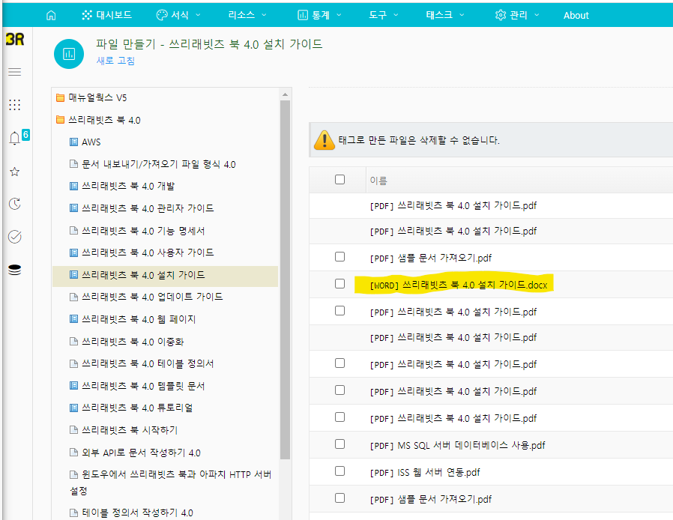Toggle the hamburger sidebar menu
The image size is (673, 520).
(x=14, y=72)
